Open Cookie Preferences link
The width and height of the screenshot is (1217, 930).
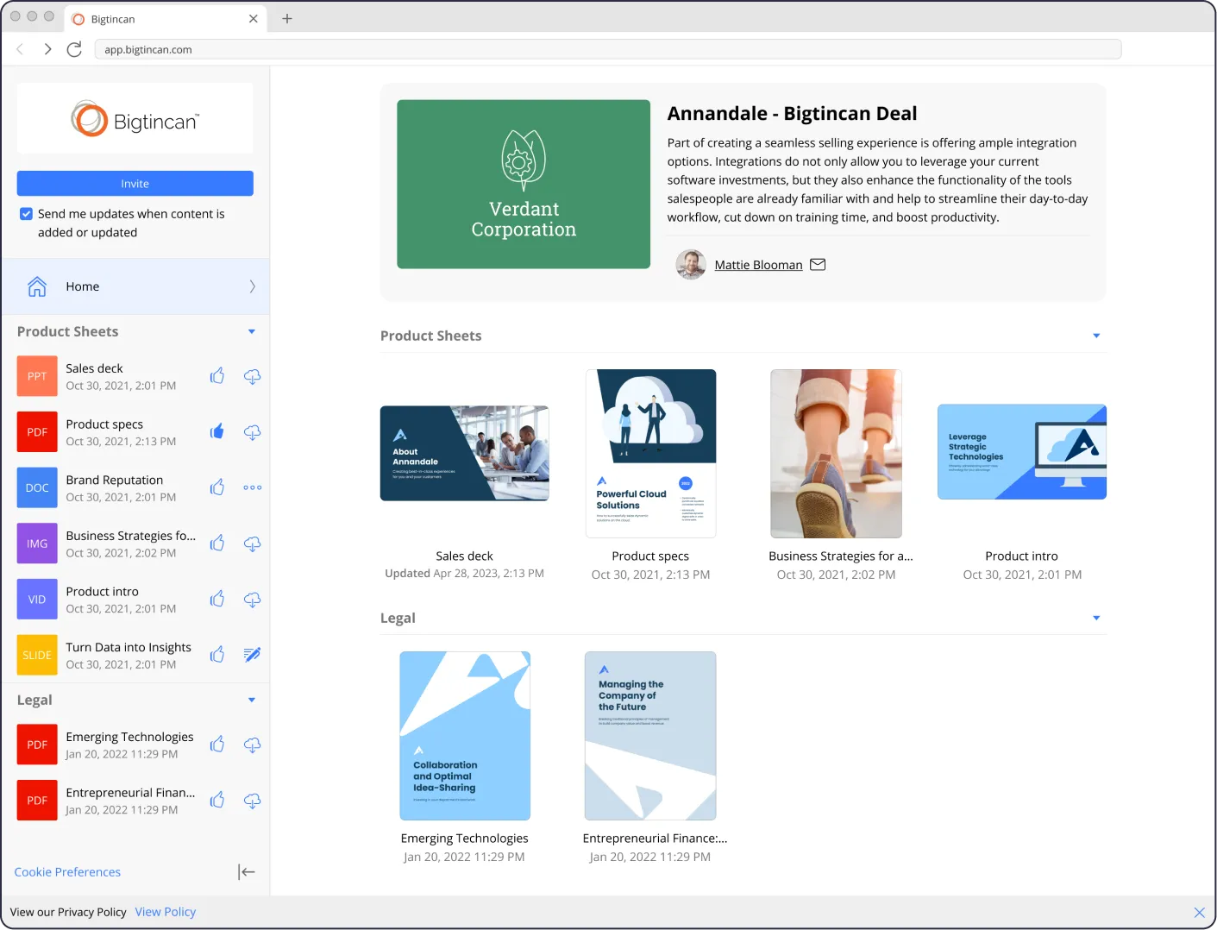click(x=67, y=872)
